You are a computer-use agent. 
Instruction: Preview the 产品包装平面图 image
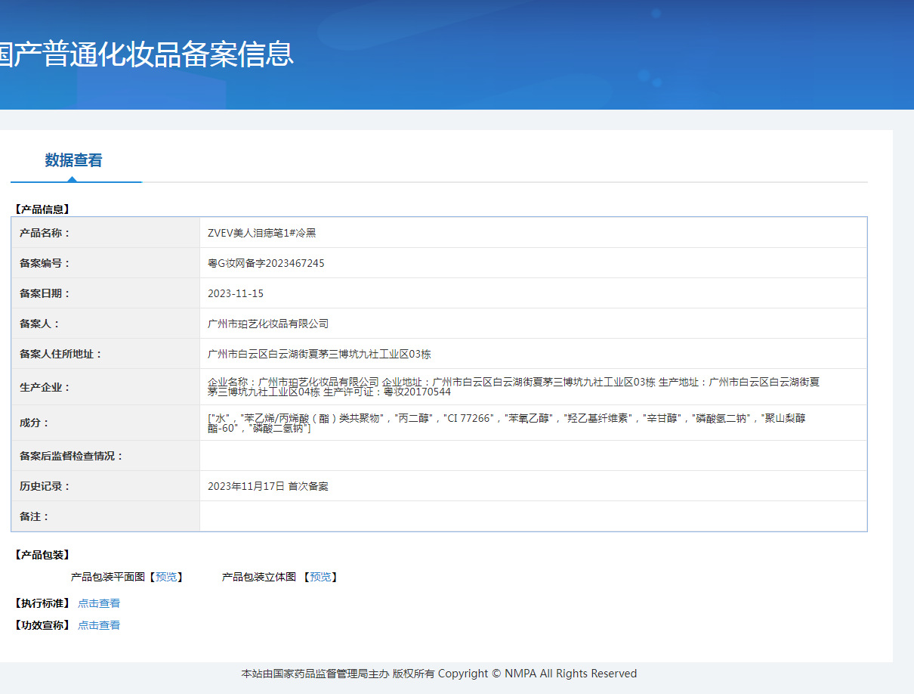[x=165, y=577]
